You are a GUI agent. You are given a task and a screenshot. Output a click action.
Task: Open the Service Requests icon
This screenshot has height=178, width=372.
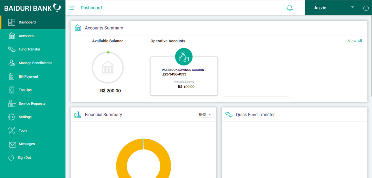click(12, 103)
